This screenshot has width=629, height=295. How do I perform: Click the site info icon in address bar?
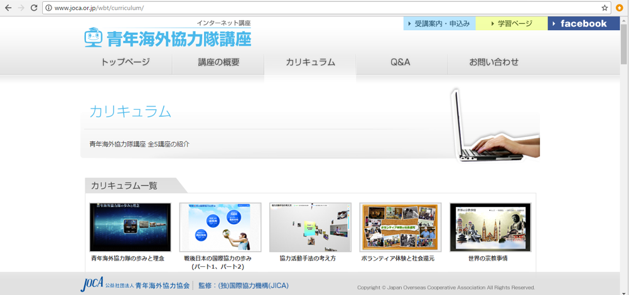pos(48,8)
